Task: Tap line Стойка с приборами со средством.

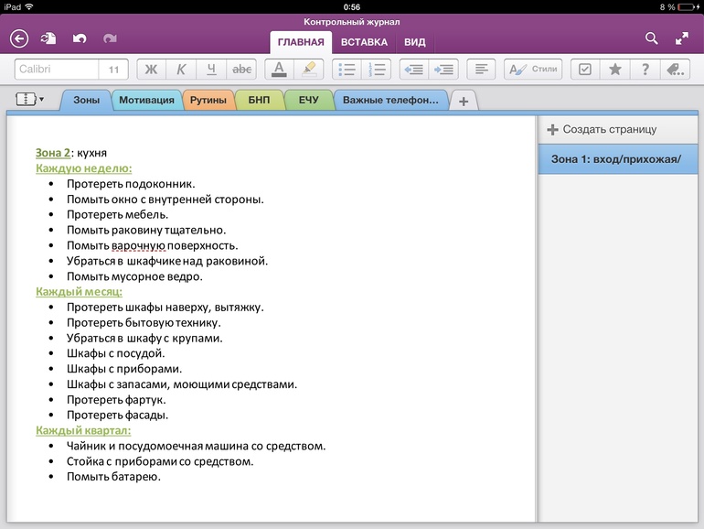Action: pyautogui.click(x=160, y=461)
